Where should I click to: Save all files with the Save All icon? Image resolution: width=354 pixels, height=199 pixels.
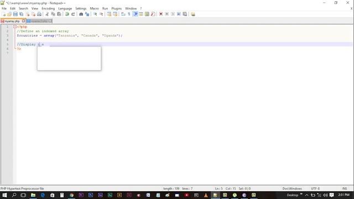pyautogui.click(x=21, y=14)
